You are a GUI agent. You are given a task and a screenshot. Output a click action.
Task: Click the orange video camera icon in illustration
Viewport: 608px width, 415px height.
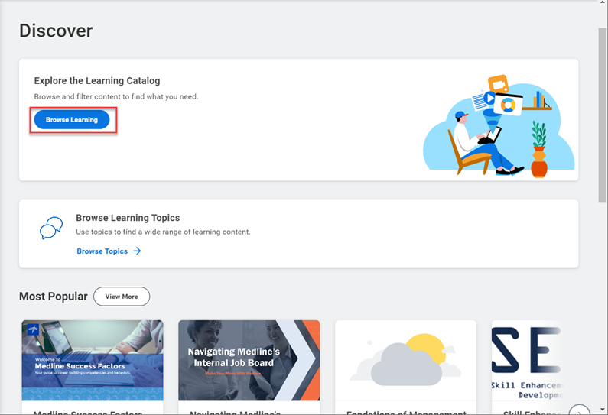tap(498, 82)
